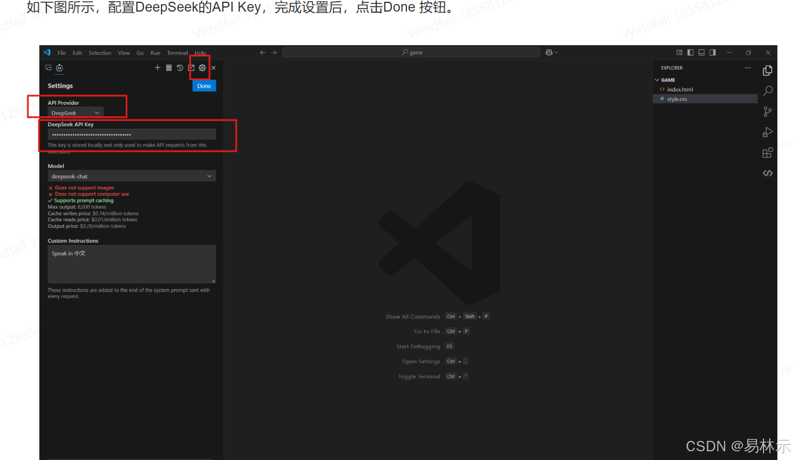793x460 pixels.
Task: Open extension in editor popout icon
Action: point(191,68)
